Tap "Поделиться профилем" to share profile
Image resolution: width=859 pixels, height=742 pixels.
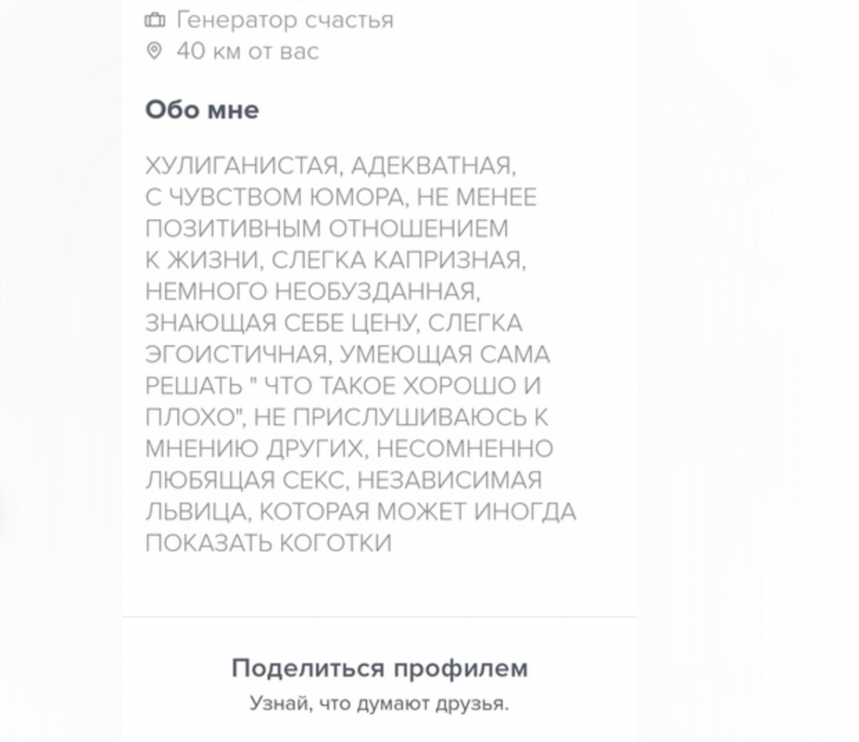click(x=380, y=668)
